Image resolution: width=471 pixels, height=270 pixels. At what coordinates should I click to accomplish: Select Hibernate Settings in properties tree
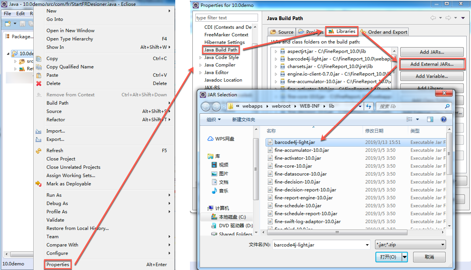coord(224,42)
